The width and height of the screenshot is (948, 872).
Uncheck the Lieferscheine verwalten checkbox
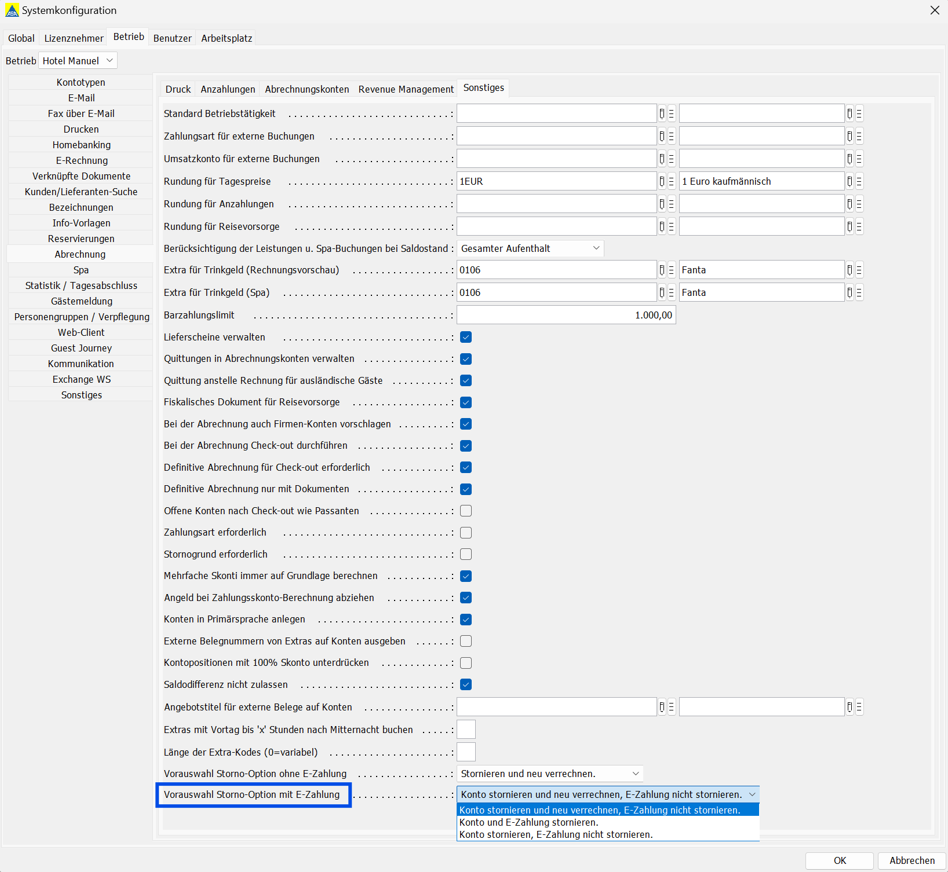coord(466,337)
